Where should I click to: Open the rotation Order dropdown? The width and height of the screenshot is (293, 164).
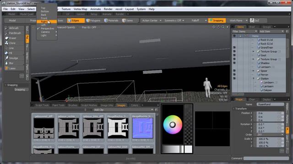[270, 135]
